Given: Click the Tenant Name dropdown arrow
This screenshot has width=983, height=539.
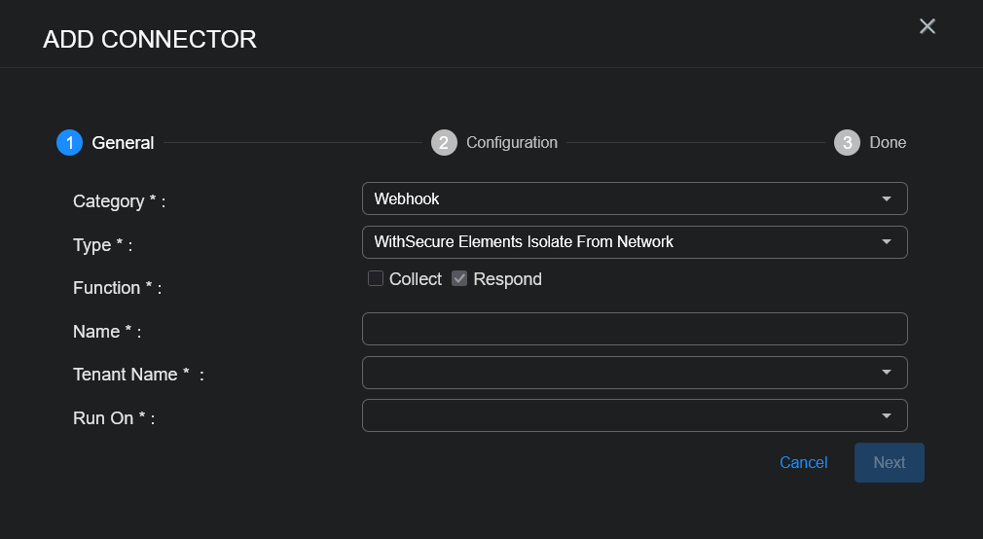Looking at the screenshot, I should 886,373.
